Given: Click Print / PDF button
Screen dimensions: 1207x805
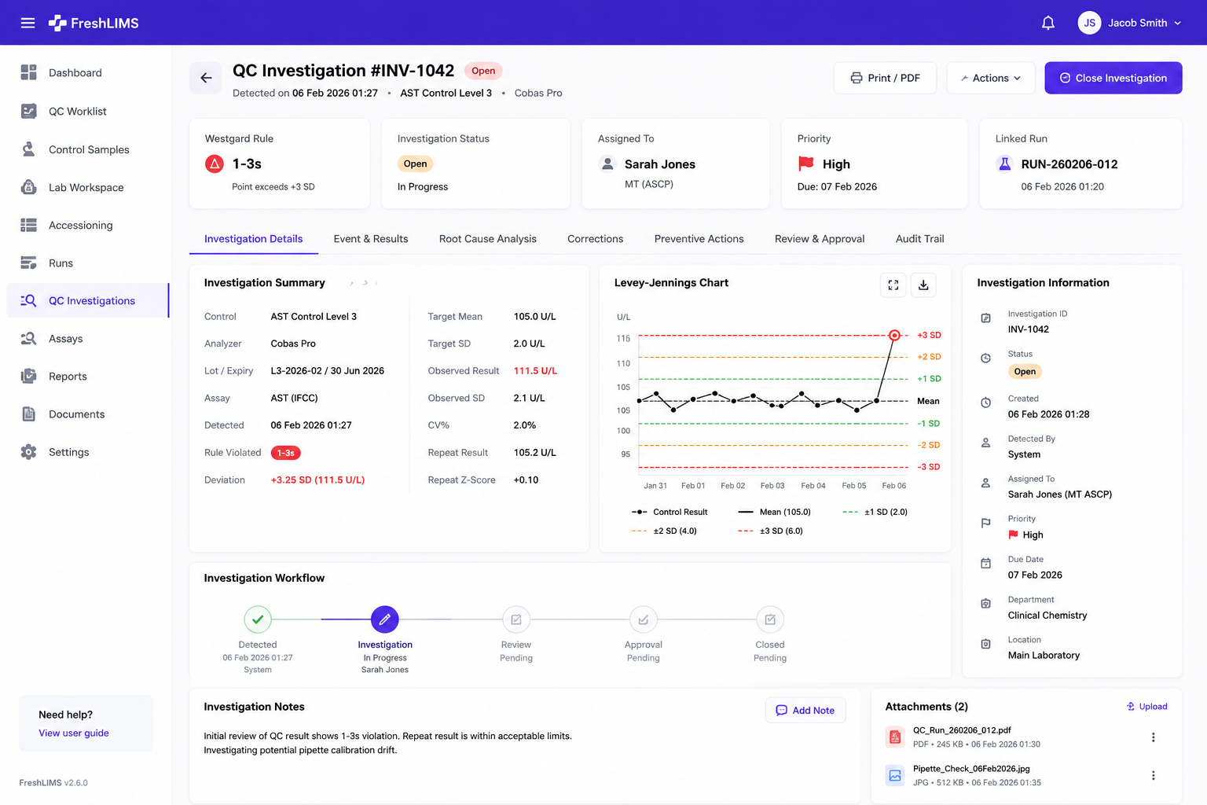Looking at the screenshot, I should coord(885,78).
